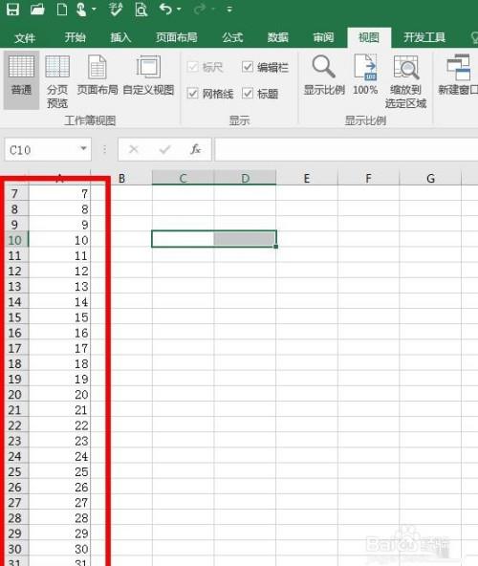Click 新建窗口 new window icon
478x566 pixels.
pos(458,76)
